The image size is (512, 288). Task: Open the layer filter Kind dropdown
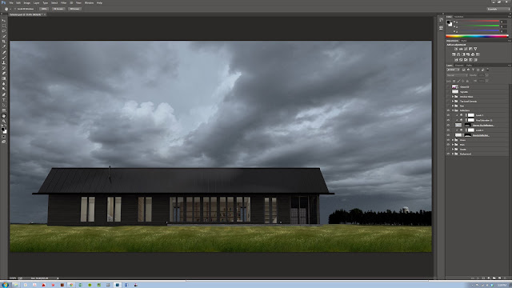[454, 70]
